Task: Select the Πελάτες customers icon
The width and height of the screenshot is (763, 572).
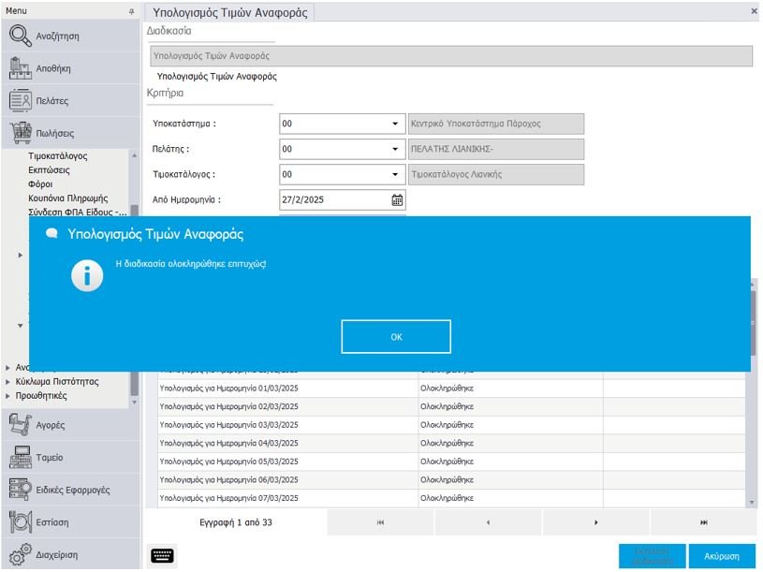Action: [21, 100]
